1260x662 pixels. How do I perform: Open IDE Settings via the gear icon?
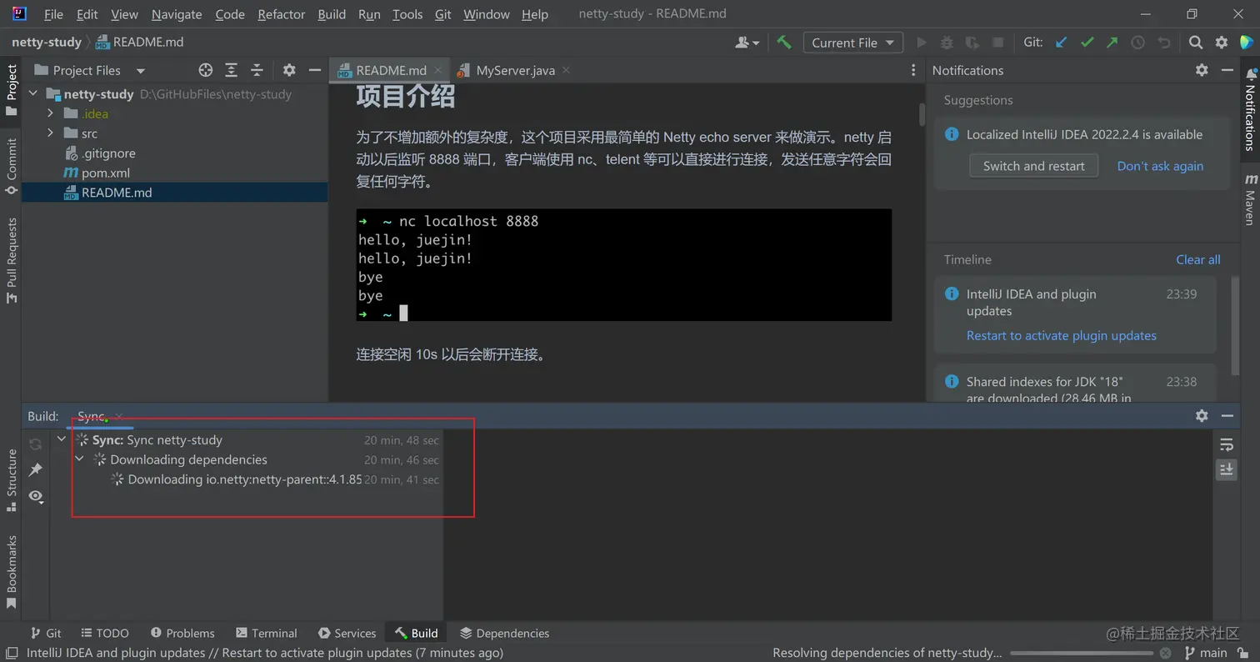1220,41
